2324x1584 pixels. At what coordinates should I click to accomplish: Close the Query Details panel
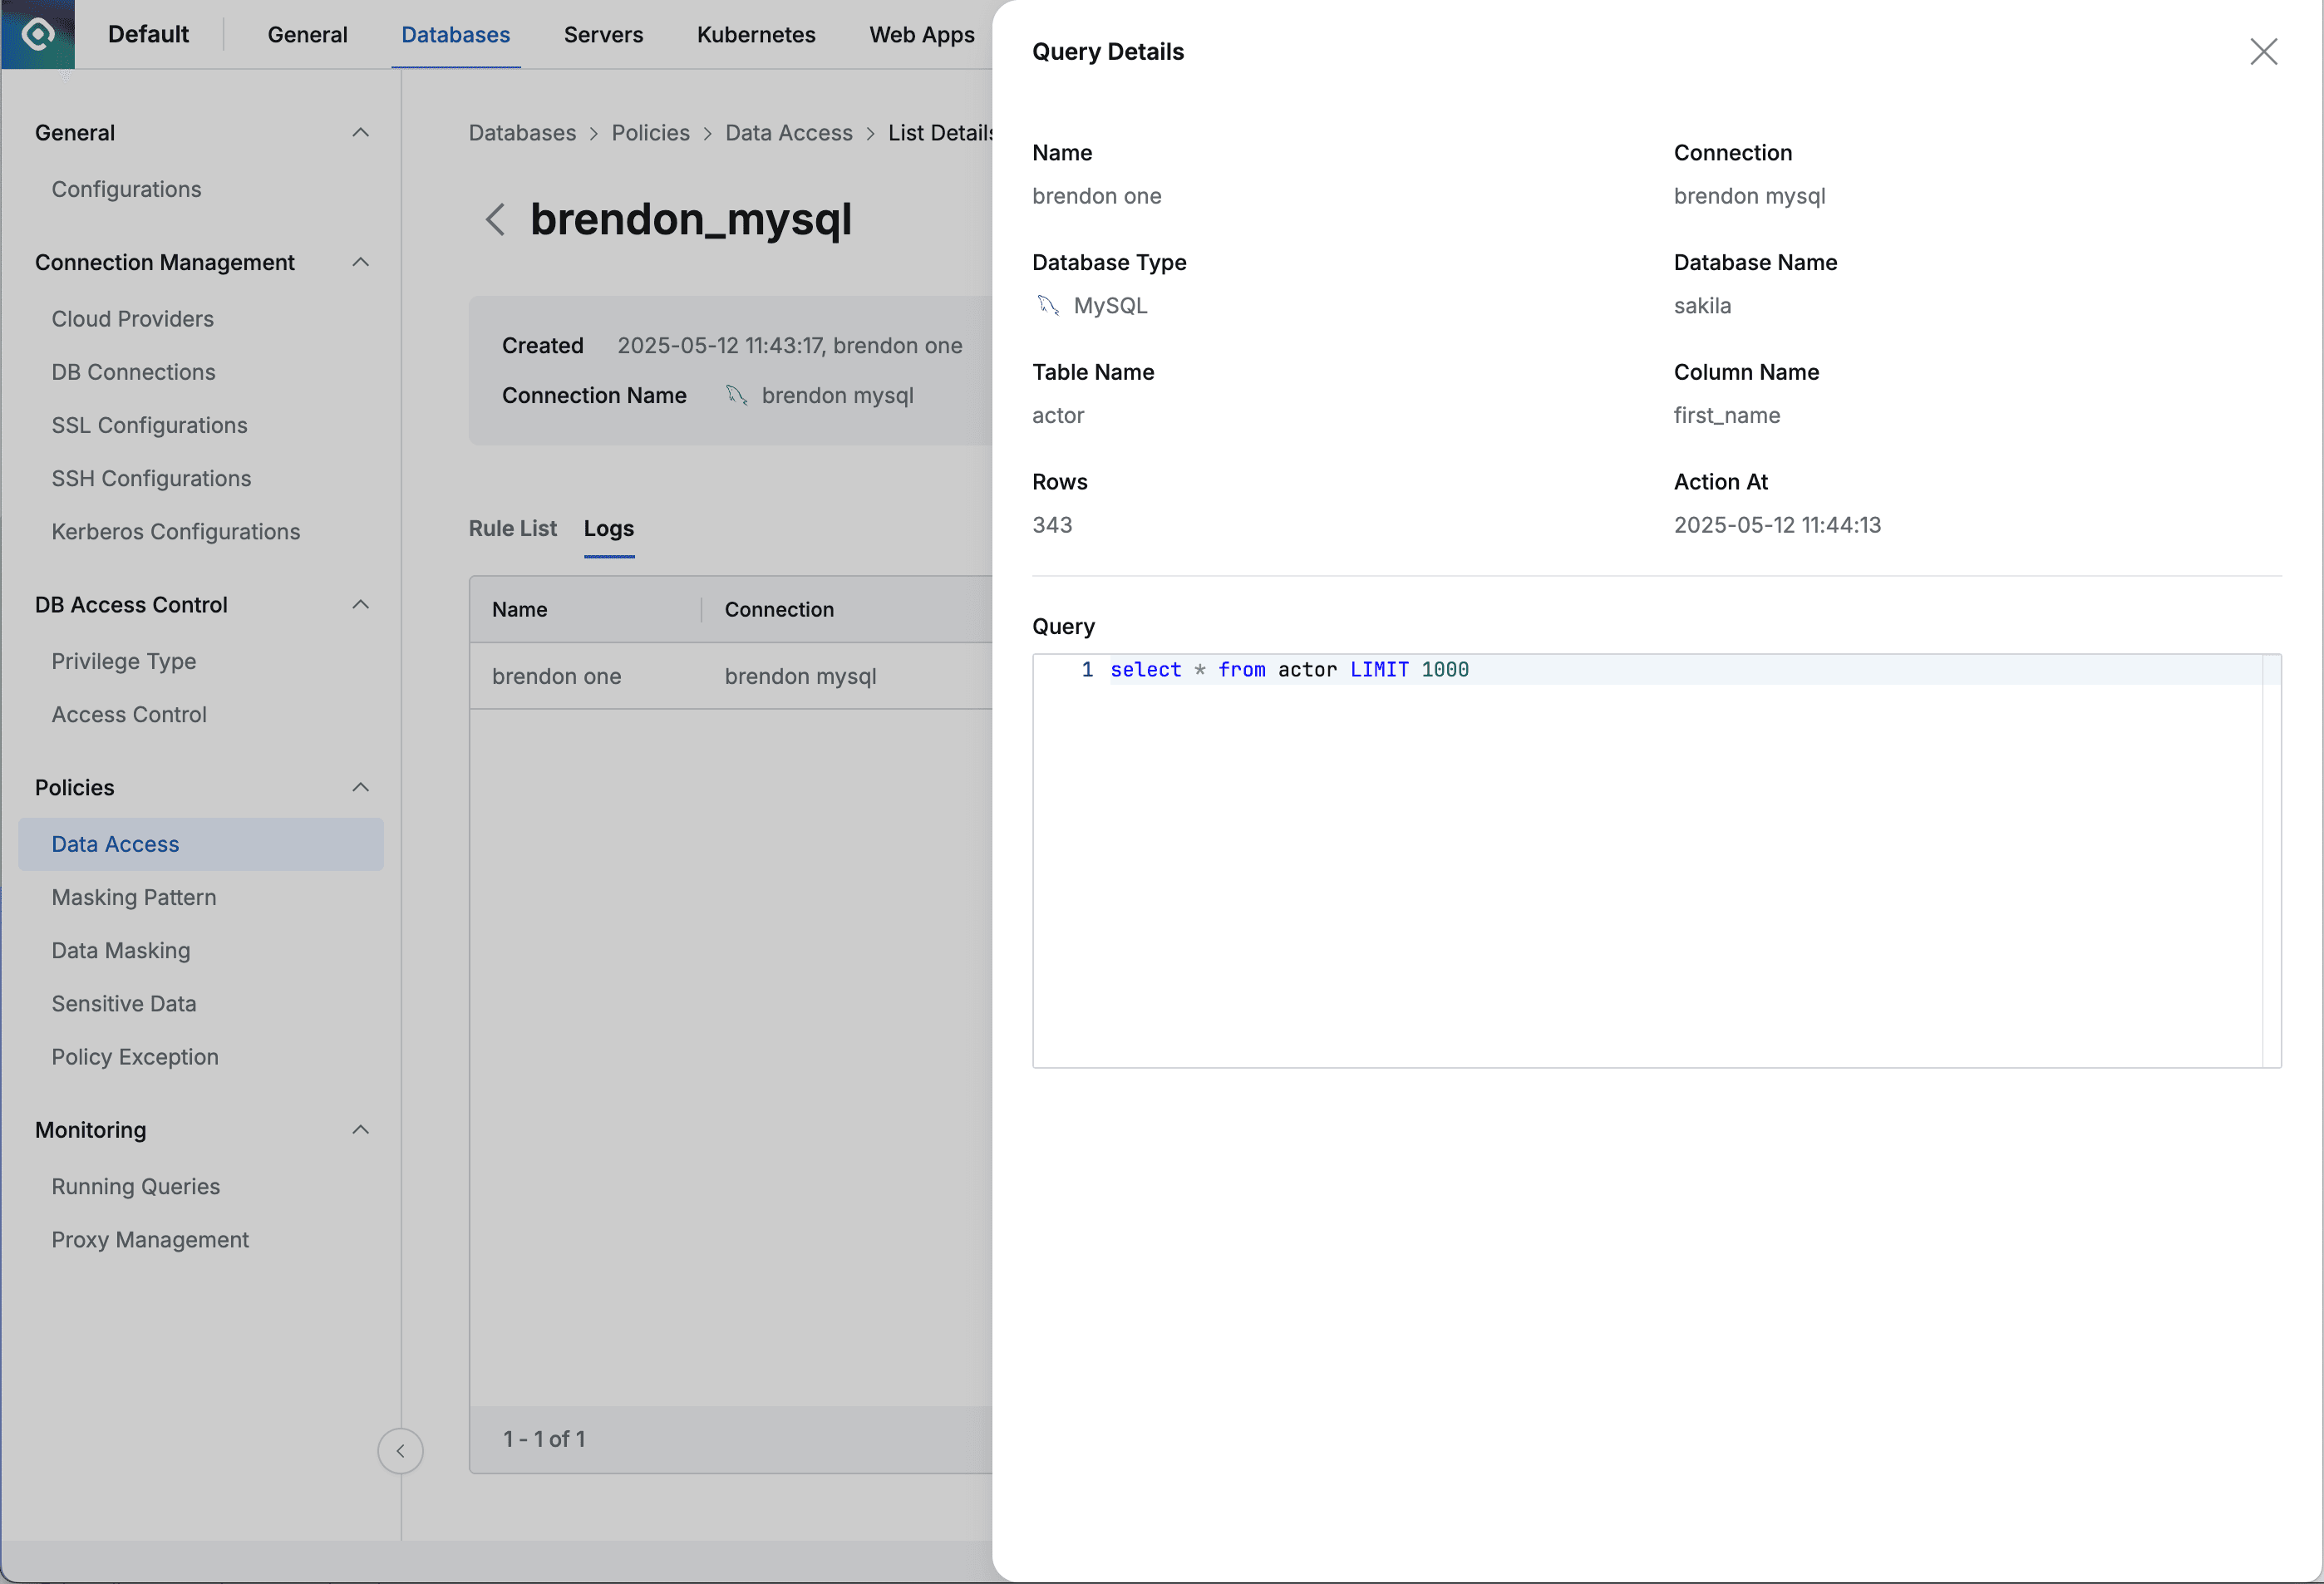pyautogui.click(x=2264, y=51)
